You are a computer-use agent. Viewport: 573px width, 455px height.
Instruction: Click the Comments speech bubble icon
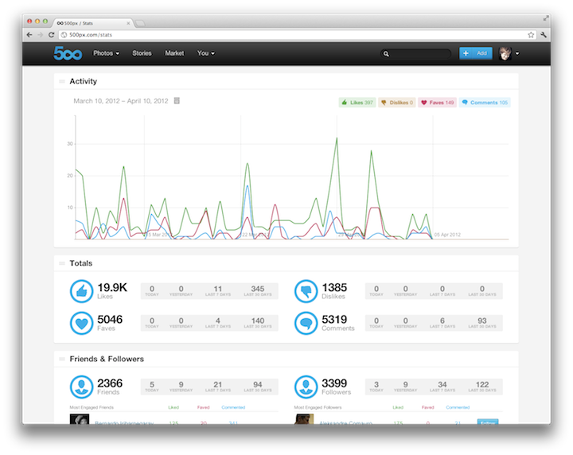tap(306, 323)
